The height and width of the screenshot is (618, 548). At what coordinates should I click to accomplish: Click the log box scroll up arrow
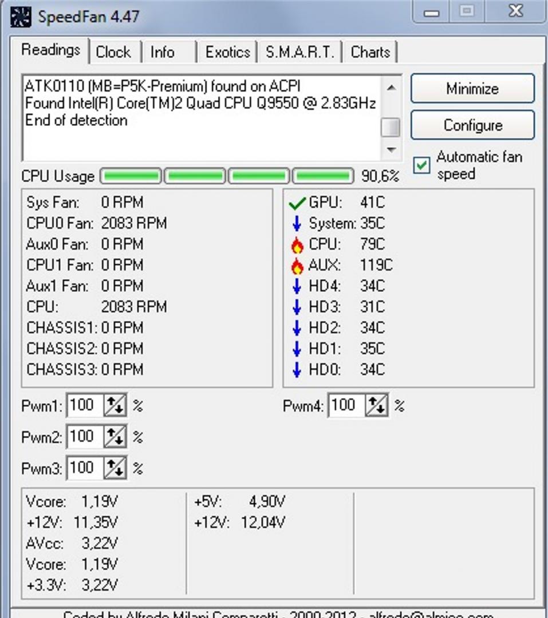pos(391,88)
